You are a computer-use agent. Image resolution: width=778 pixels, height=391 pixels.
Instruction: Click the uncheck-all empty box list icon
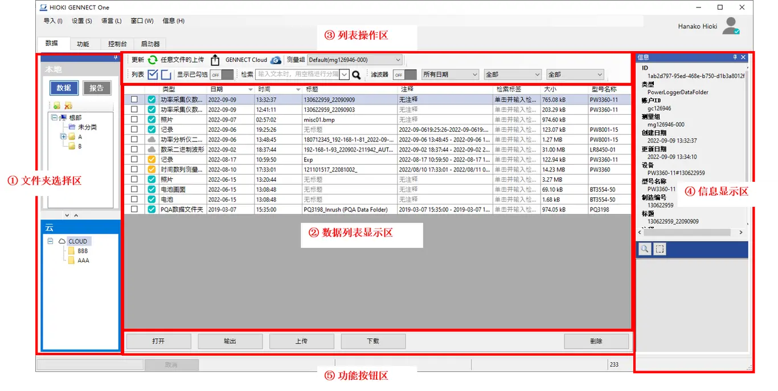click(x=166, y=74)
